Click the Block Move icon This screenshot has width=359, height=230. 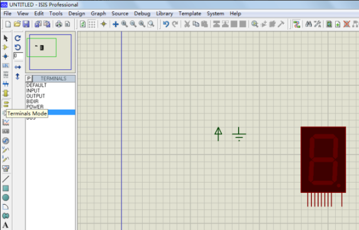point(225,24)
